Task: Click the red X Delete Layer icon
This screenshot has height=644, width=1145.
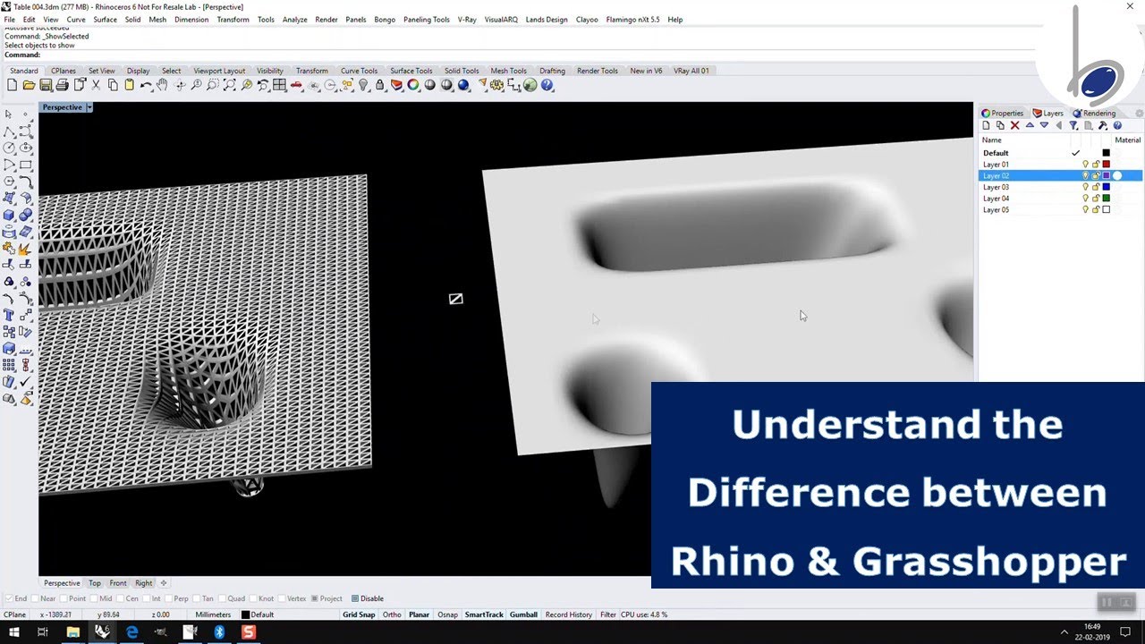Action: tap(1014, 125)
